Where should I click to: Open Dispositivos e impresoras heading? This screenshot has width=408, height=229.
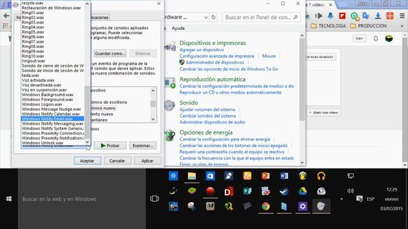(x=212, y=43)
